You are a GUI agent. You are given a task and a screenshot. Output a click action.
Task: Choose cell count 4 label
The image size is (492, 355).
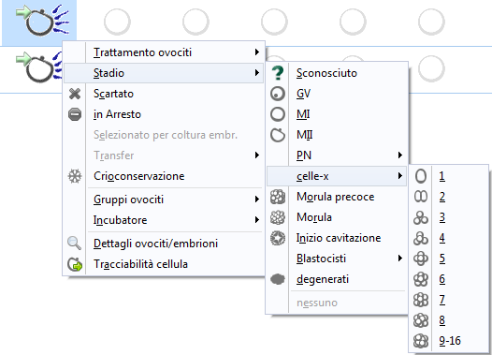(442, 238)
